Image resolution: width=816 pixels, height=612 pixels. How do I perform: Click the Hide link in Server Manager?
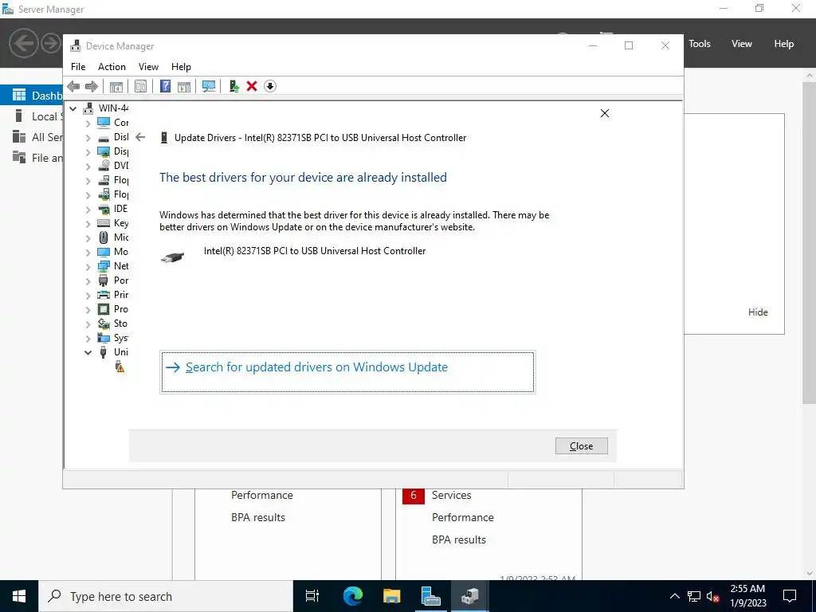(758, 312)
